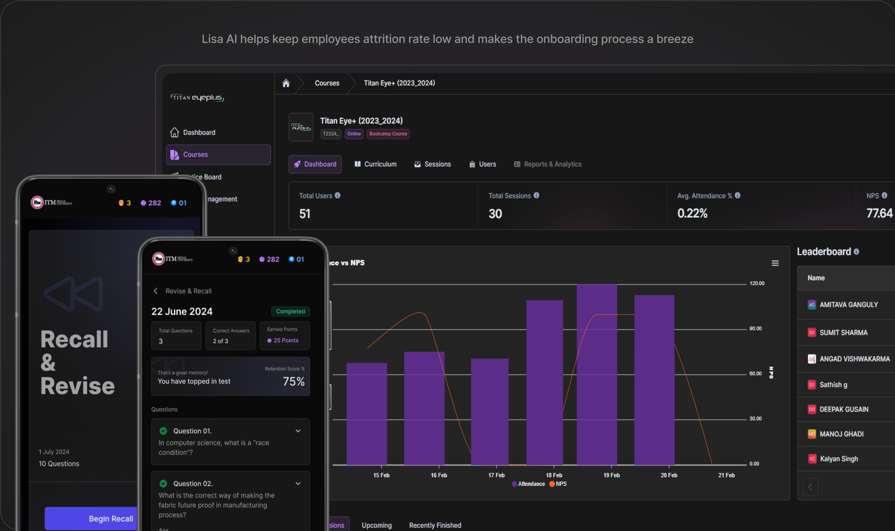
Task: Click the 25 Points earned value
Action: [283, 341]
